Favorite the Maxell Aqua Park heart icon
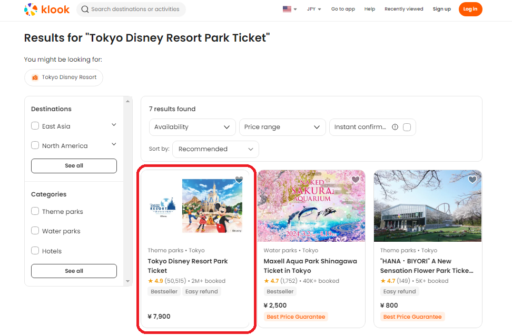 [355, 179]
